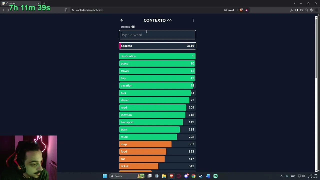Open Settings gear on the taskbar
The width and height of the screenshot is (320, 180).
pos(157,176)
